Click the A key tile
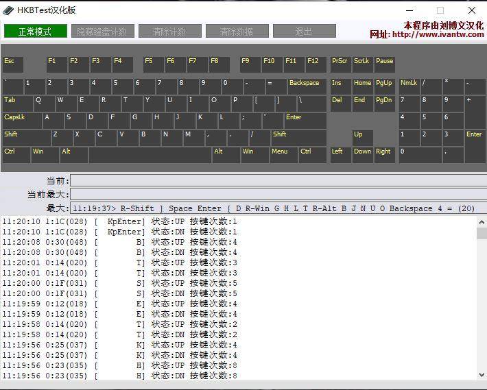This screenshot has height=390, width=487. (x=54, y=121)
